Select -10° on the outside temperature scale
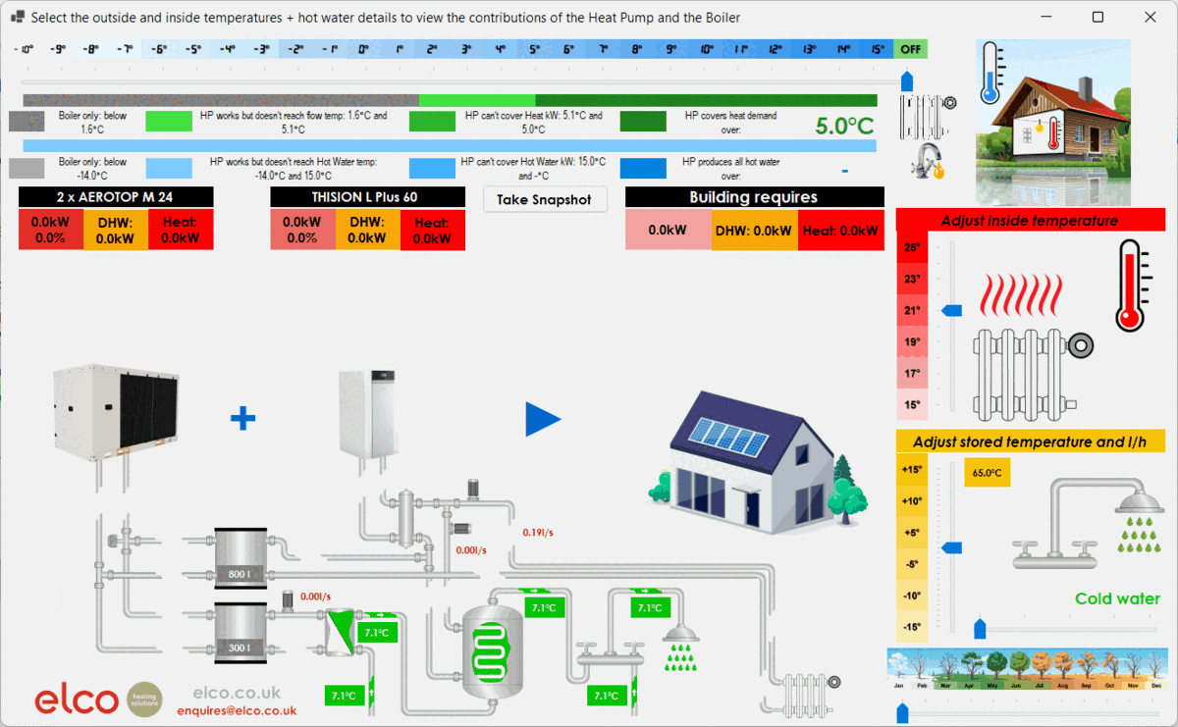This screenshot has width=1178, height=727. point(23,48)
